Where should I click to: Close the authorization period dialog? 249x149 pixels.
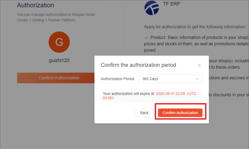tap(199, 65)
